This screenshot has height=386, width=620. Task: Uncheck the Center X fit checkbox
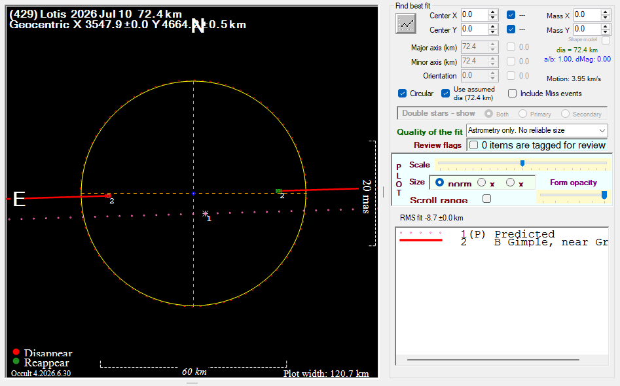pyautogui.click(x=511, y=15)
